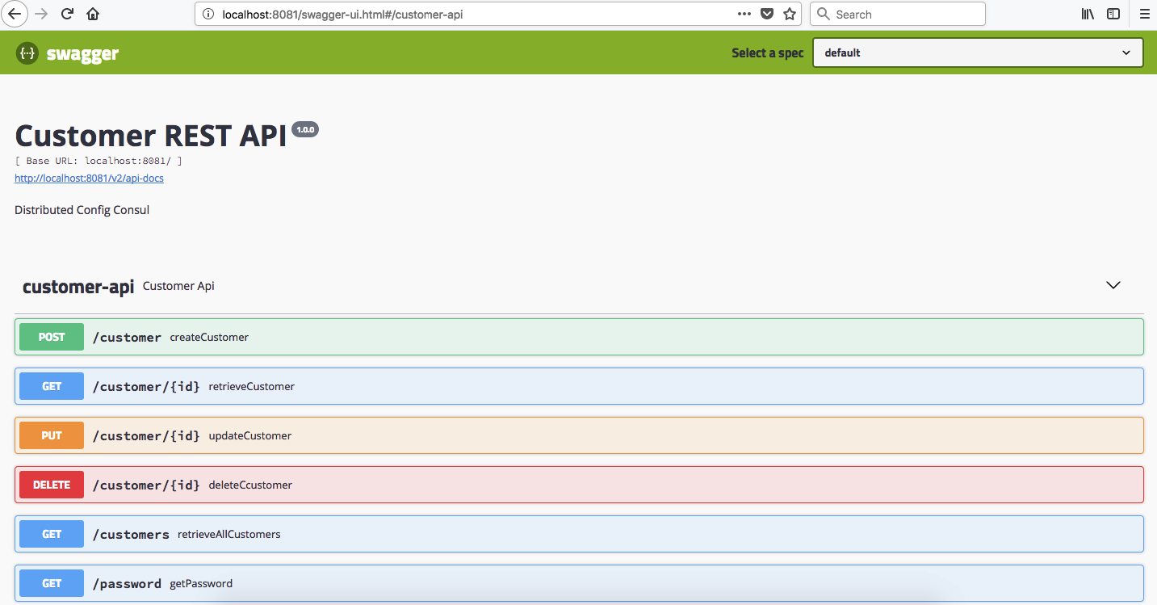Click the site information icon in address bar
This screenshot has height=605, width=1157.
210,14
